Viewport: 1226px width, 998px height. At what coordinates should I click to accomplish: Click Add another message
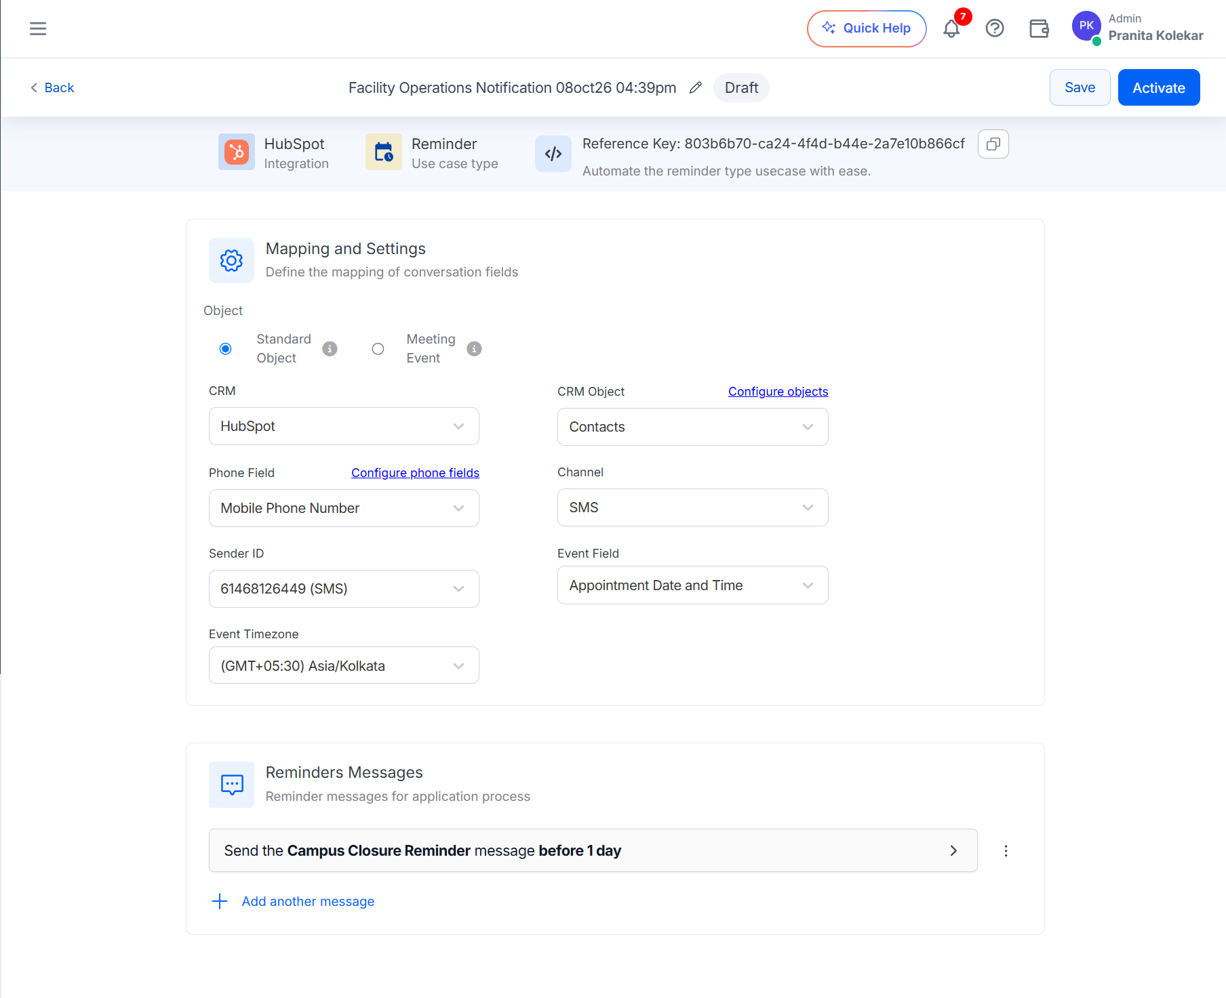tap(308, 901)
